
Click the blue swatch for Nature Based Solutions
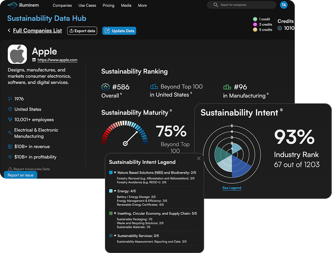[x=111, y=172]
